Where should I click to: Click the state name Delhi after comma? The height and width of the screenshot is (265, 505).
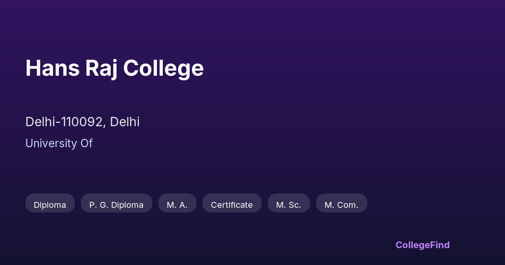[125, 122]
